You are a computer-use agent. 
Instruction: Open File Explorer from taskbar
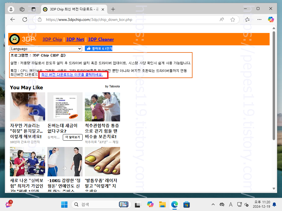[x=162, y=204]
